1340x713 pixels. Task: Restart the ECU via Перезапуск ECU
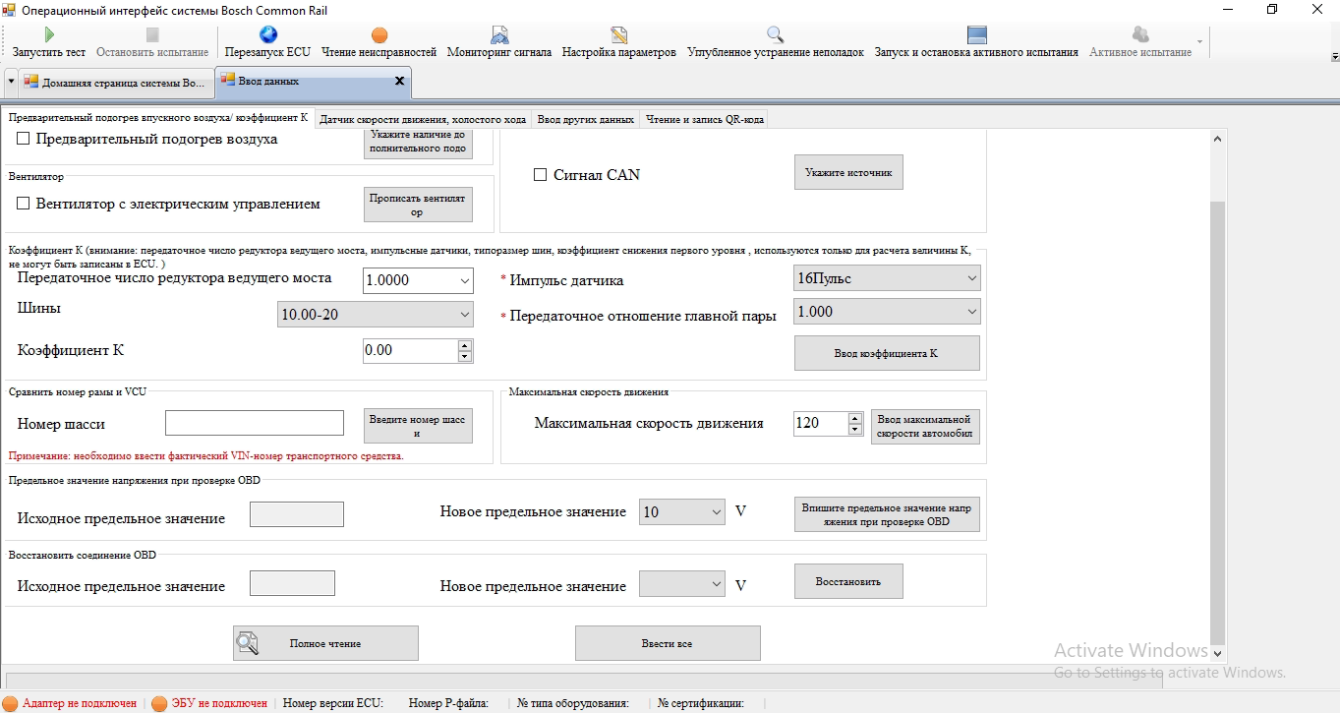point(267,42)
